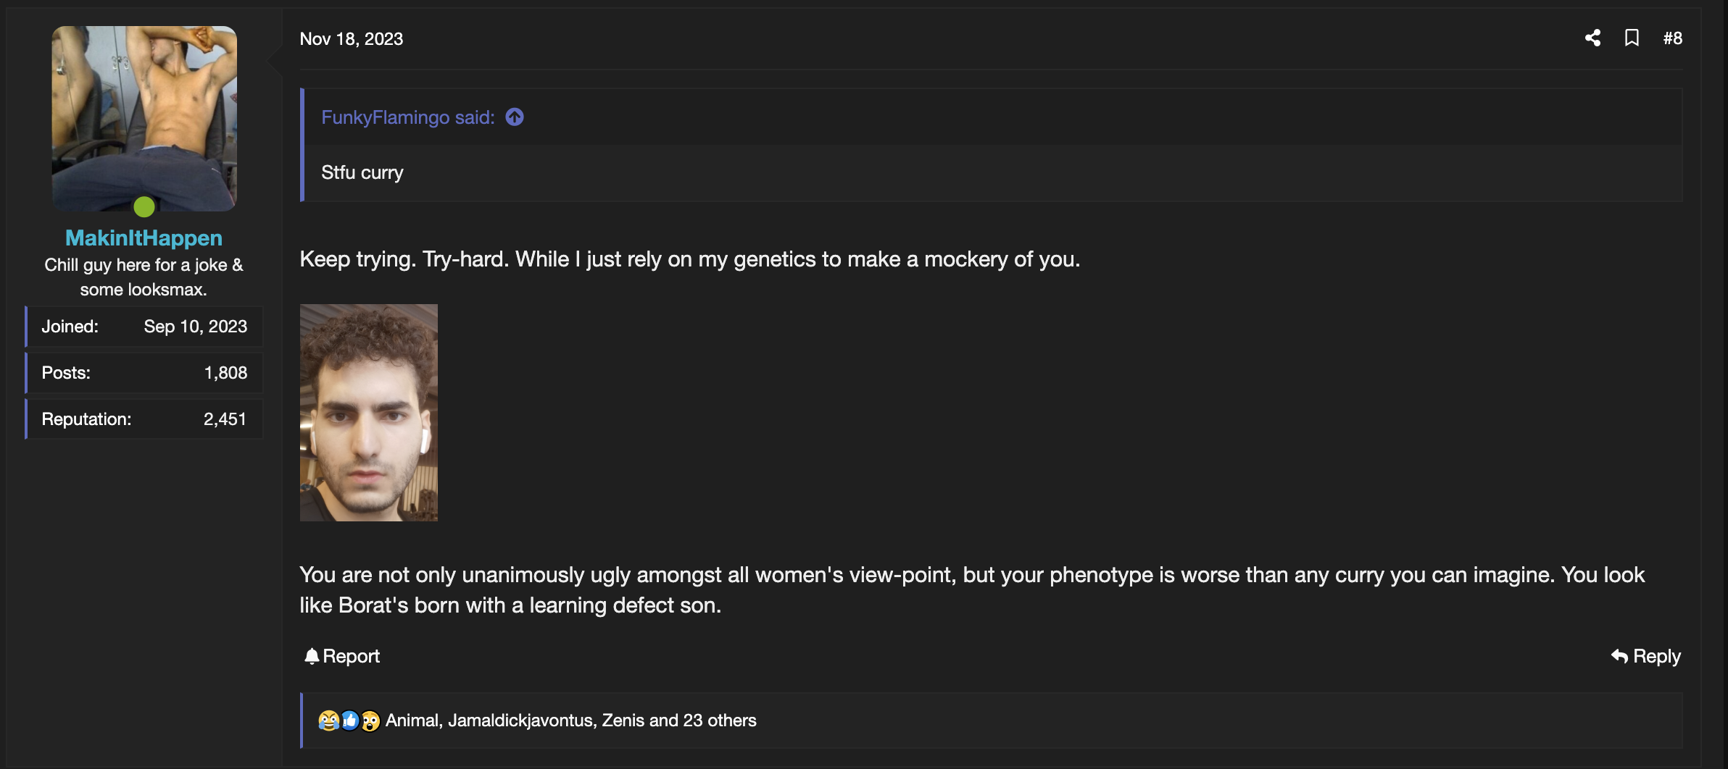Open the attached face photo in the post
This screenshot has height=769, width=1728.
tap(369, 413)
